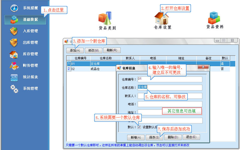The height and width of the screenshot is (150, 240).
Task: Click the 系统提醒 info icon
Action: (x=14, y=8)
